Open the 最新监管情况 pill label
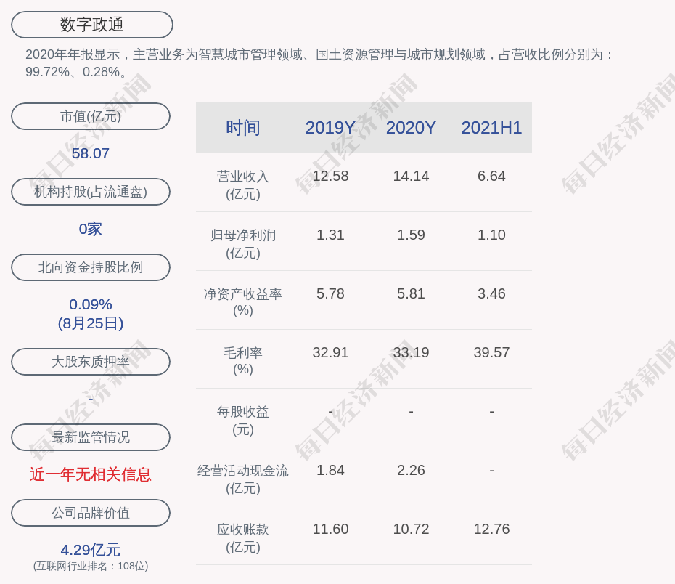The width and height of the screenshot is (675, 584). click(91, 437)
